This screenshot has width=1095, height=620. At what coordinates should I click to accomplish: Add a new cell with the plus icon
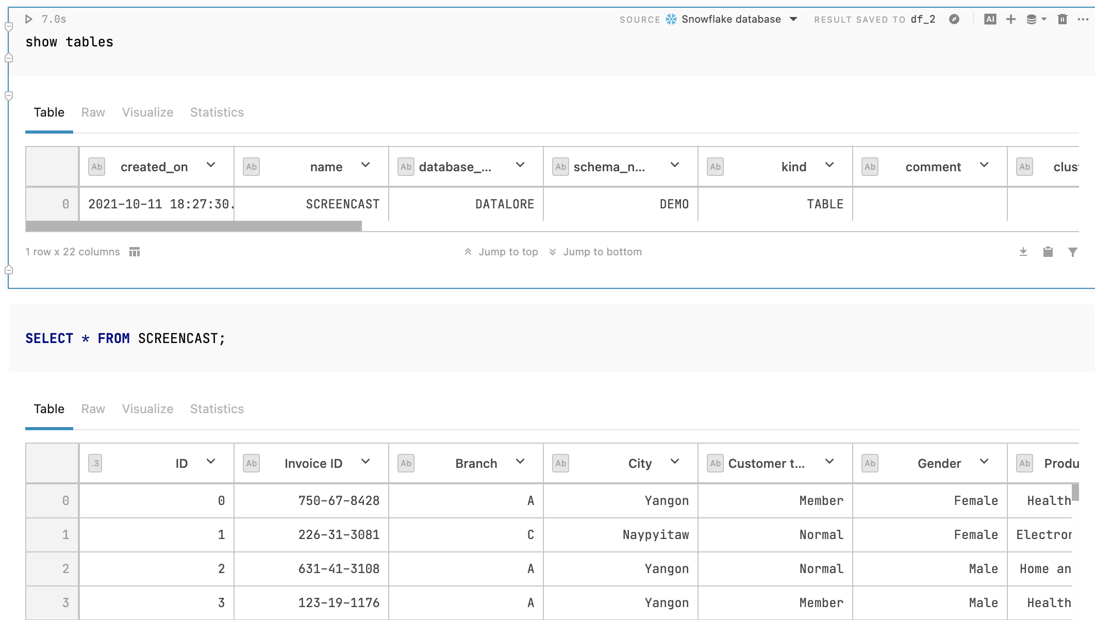click(x=1011, y=19)
